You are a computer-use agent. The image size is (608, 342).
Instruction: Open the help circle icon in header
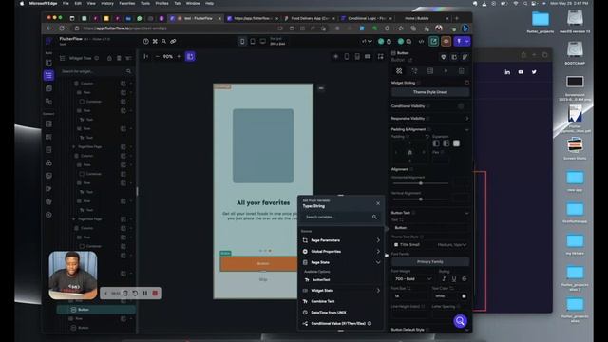click(x=145, y=41)
